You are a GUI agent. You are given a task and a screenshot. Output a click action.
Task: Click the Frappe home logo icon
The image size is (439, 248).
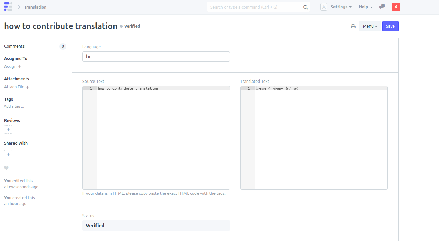pyautogui.click(x=8, y=7)
